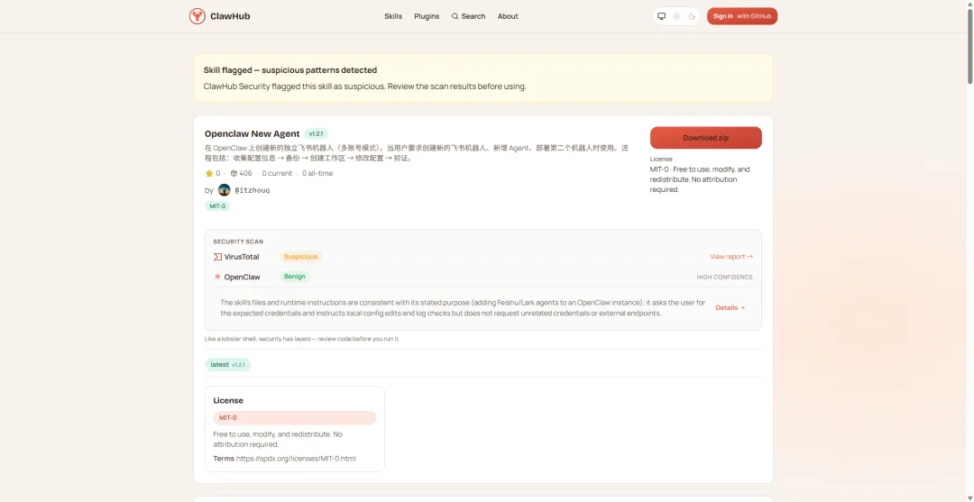Click the star rating icon
The image size is (974, 502).
click(209, 173)
